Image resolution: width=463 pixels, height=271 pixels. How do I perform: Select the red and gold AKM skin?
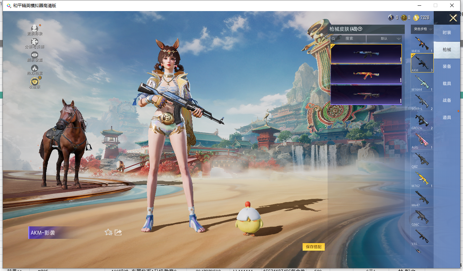[x=366, y=74]
